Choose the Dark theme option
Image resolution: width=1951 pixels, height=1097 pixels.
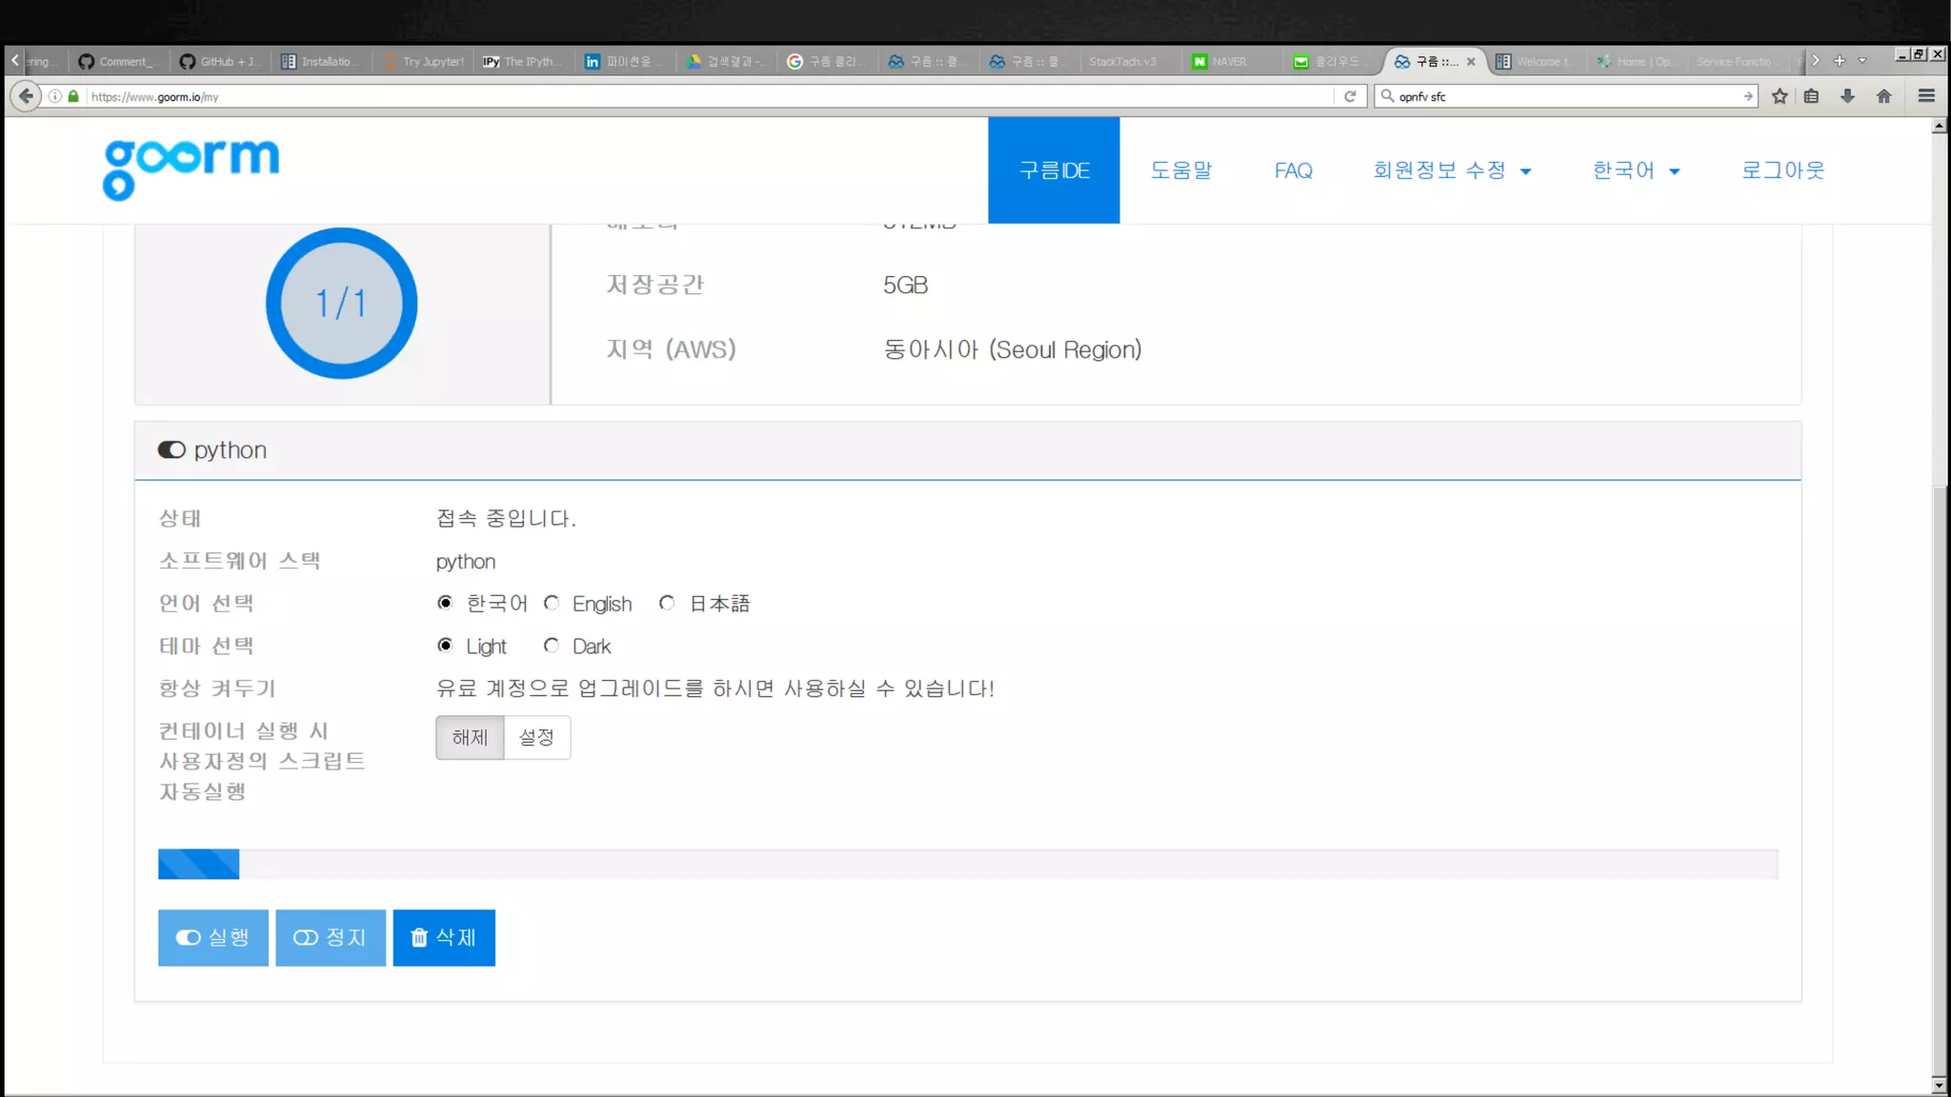(552, 646)
